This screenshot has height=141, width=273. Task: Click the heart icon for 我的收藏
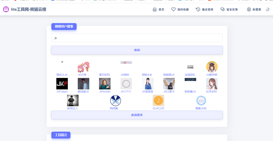pos(173,10)
